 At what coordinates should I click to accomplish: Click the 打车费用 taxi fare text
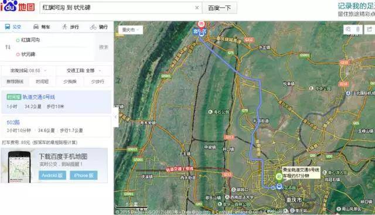40,142
